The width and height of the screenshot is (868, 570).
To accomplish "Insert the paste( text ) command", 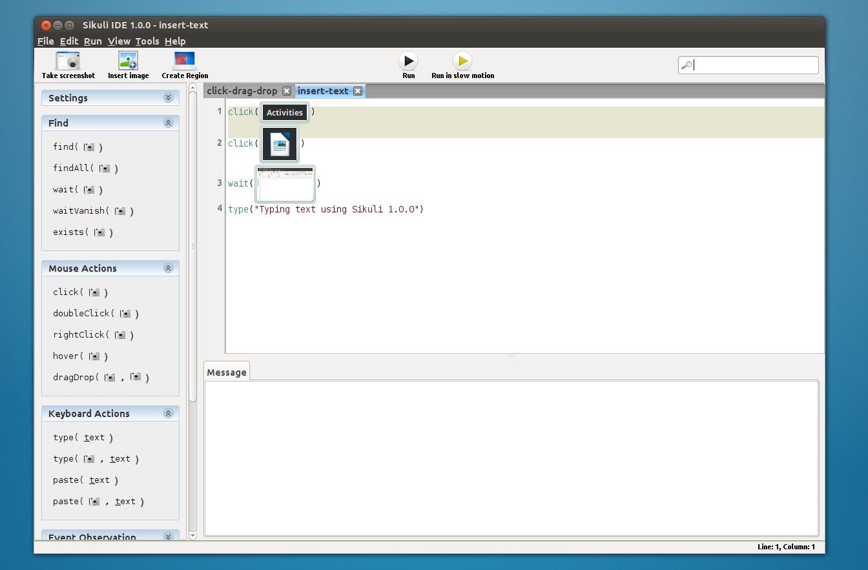I will (x=85, y=480).
